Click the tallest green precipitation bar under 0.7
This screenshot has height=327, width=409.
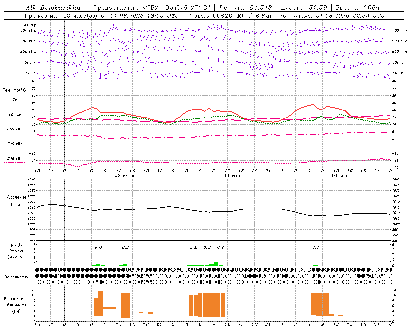[216, 264]
